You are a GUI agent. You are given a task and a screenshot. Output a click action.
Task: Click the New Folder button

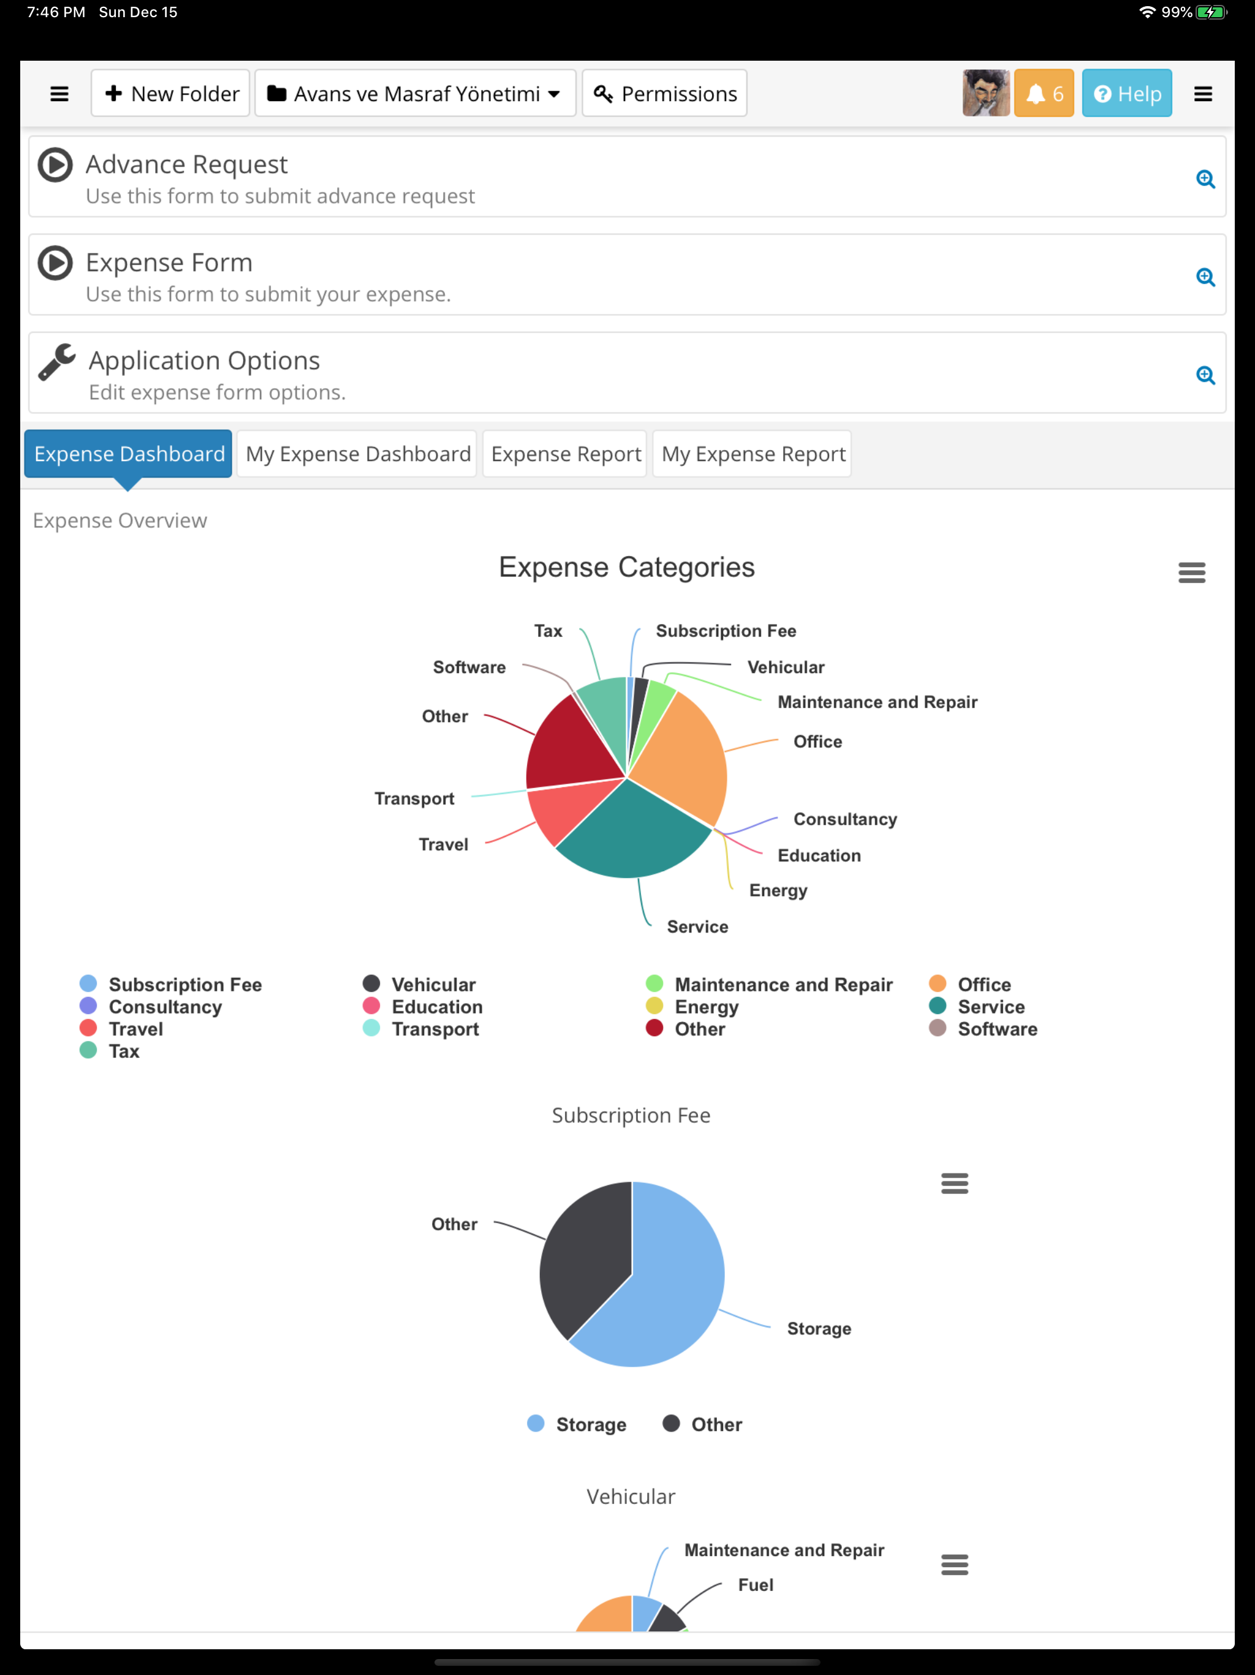click(x=171, y=93)
